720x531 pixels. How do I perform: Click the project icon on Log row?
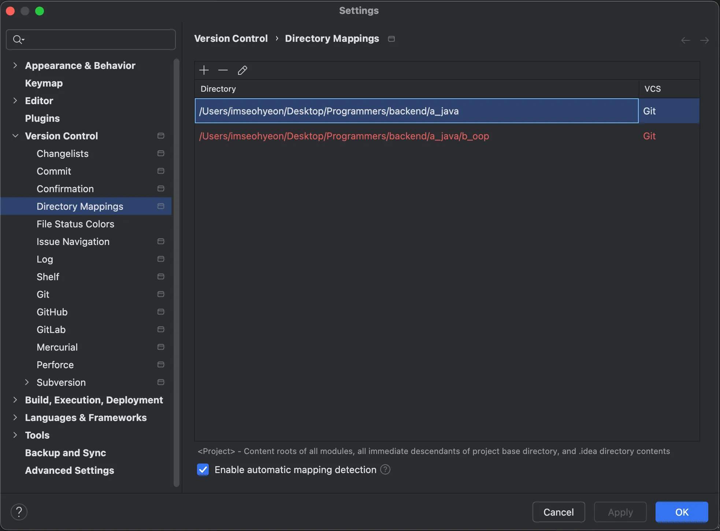(161, 259)
